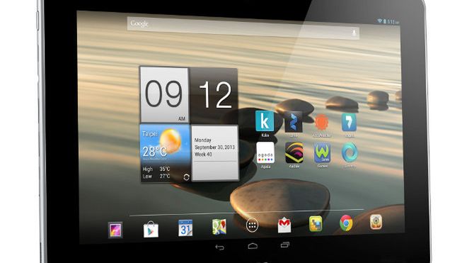Viewport: 467px width, 263px height.
Task: Launch Chrome browser from dock
Action: (346, 223)
